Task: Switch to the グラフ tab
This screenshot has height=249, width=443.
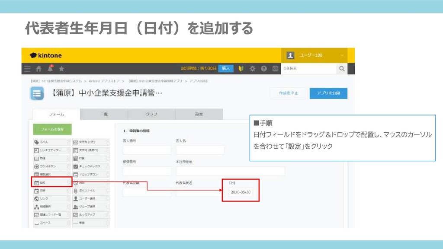Action: point(151,114)
